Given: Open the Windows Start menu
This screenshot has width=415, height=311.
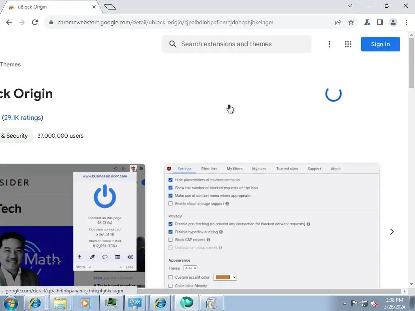Looking at the screenshot, I should pyautogui.click(x=11, y=303).
